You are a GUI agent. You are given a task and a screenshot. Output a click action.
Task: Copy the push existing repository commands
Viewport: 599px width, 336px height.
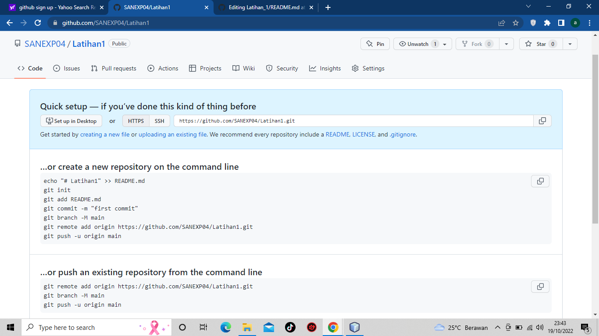point(540,287)
